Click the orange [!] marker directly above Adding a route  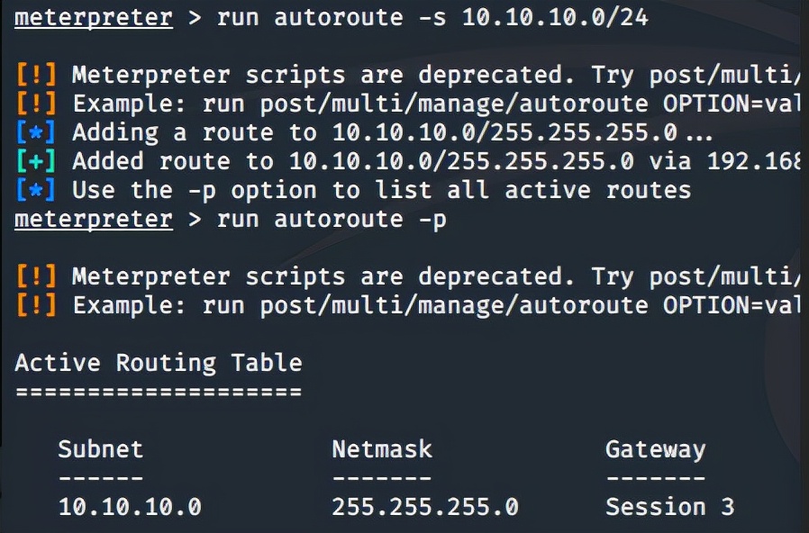tap(36, 104)
